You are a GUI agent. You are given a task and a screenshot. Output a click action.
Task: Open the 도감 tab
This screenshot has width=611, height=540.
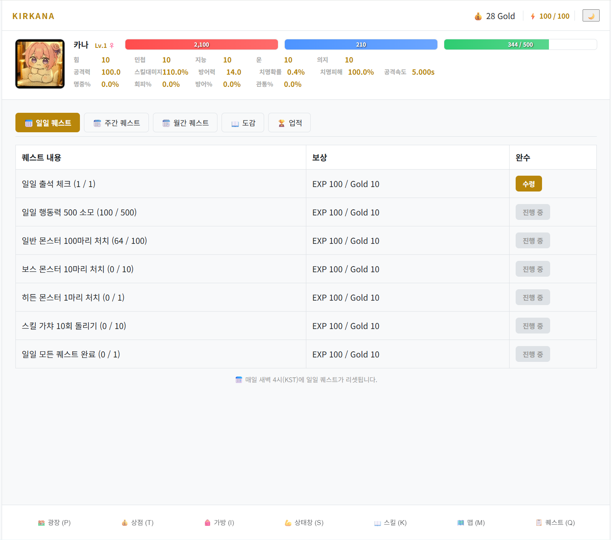coord(243,123)
